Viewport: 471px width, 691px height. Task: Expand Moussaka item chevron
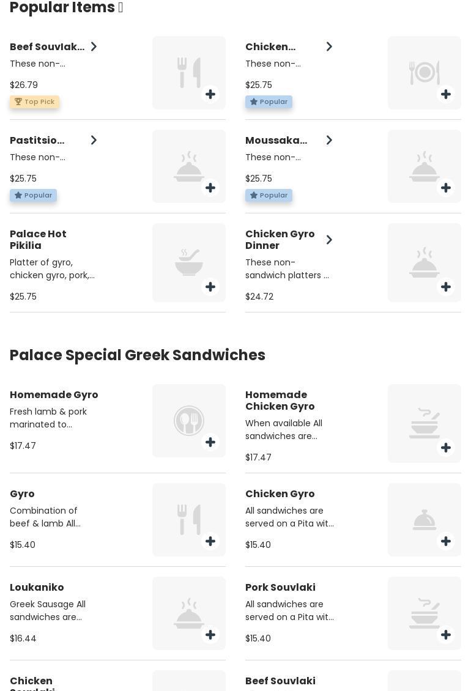(x=329, y=140)
